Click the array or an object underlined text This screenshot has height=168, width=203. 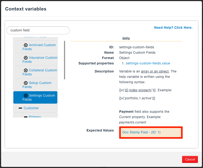(x=155, y=71)
